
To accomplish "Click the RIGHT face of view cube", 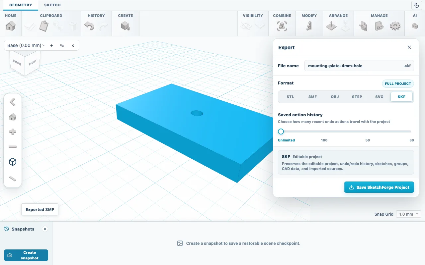I will (x=33, y=63).
